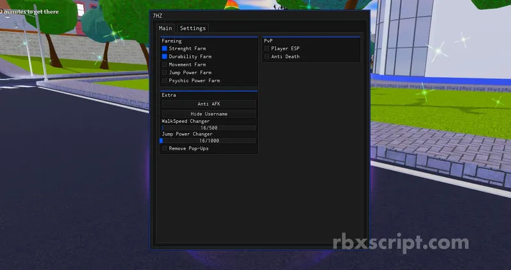Activate the Anti AFK button
This screenshot has height=270, width=511.
[x=209, y=104]
